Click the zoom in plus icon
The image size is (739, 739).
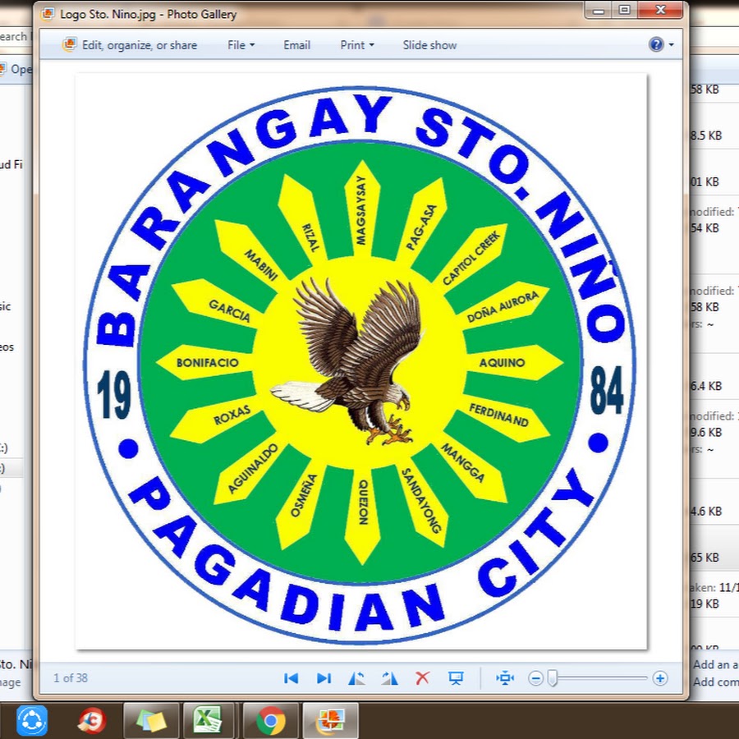(659, 678)
